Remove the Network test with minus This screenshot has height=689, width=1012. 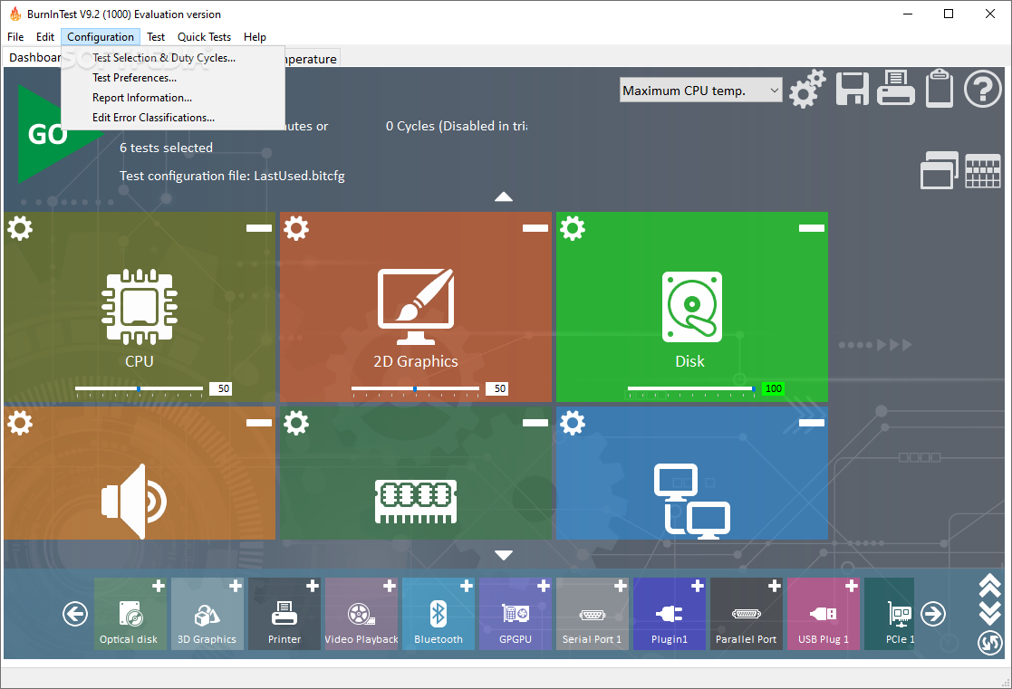tap(811, 423)
